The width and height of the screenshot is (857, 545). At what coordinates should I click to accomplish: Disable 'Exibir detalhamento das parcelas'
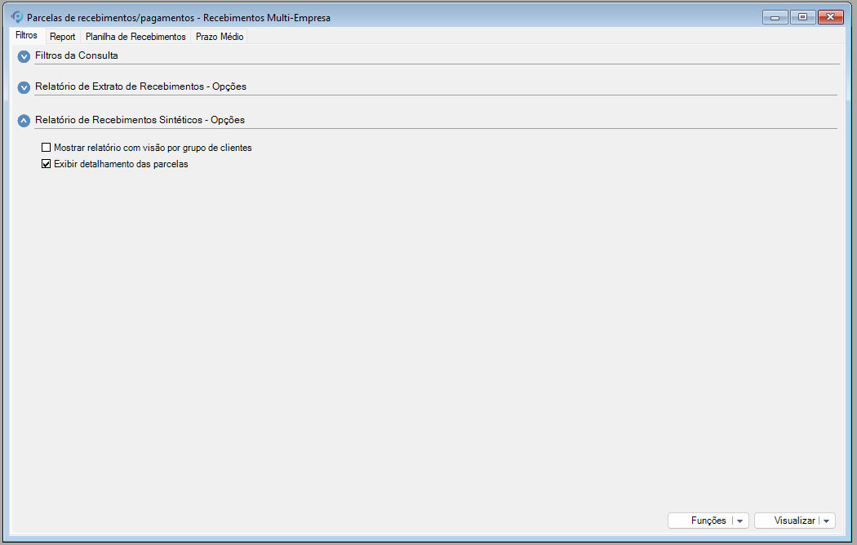tap(46, 163)
